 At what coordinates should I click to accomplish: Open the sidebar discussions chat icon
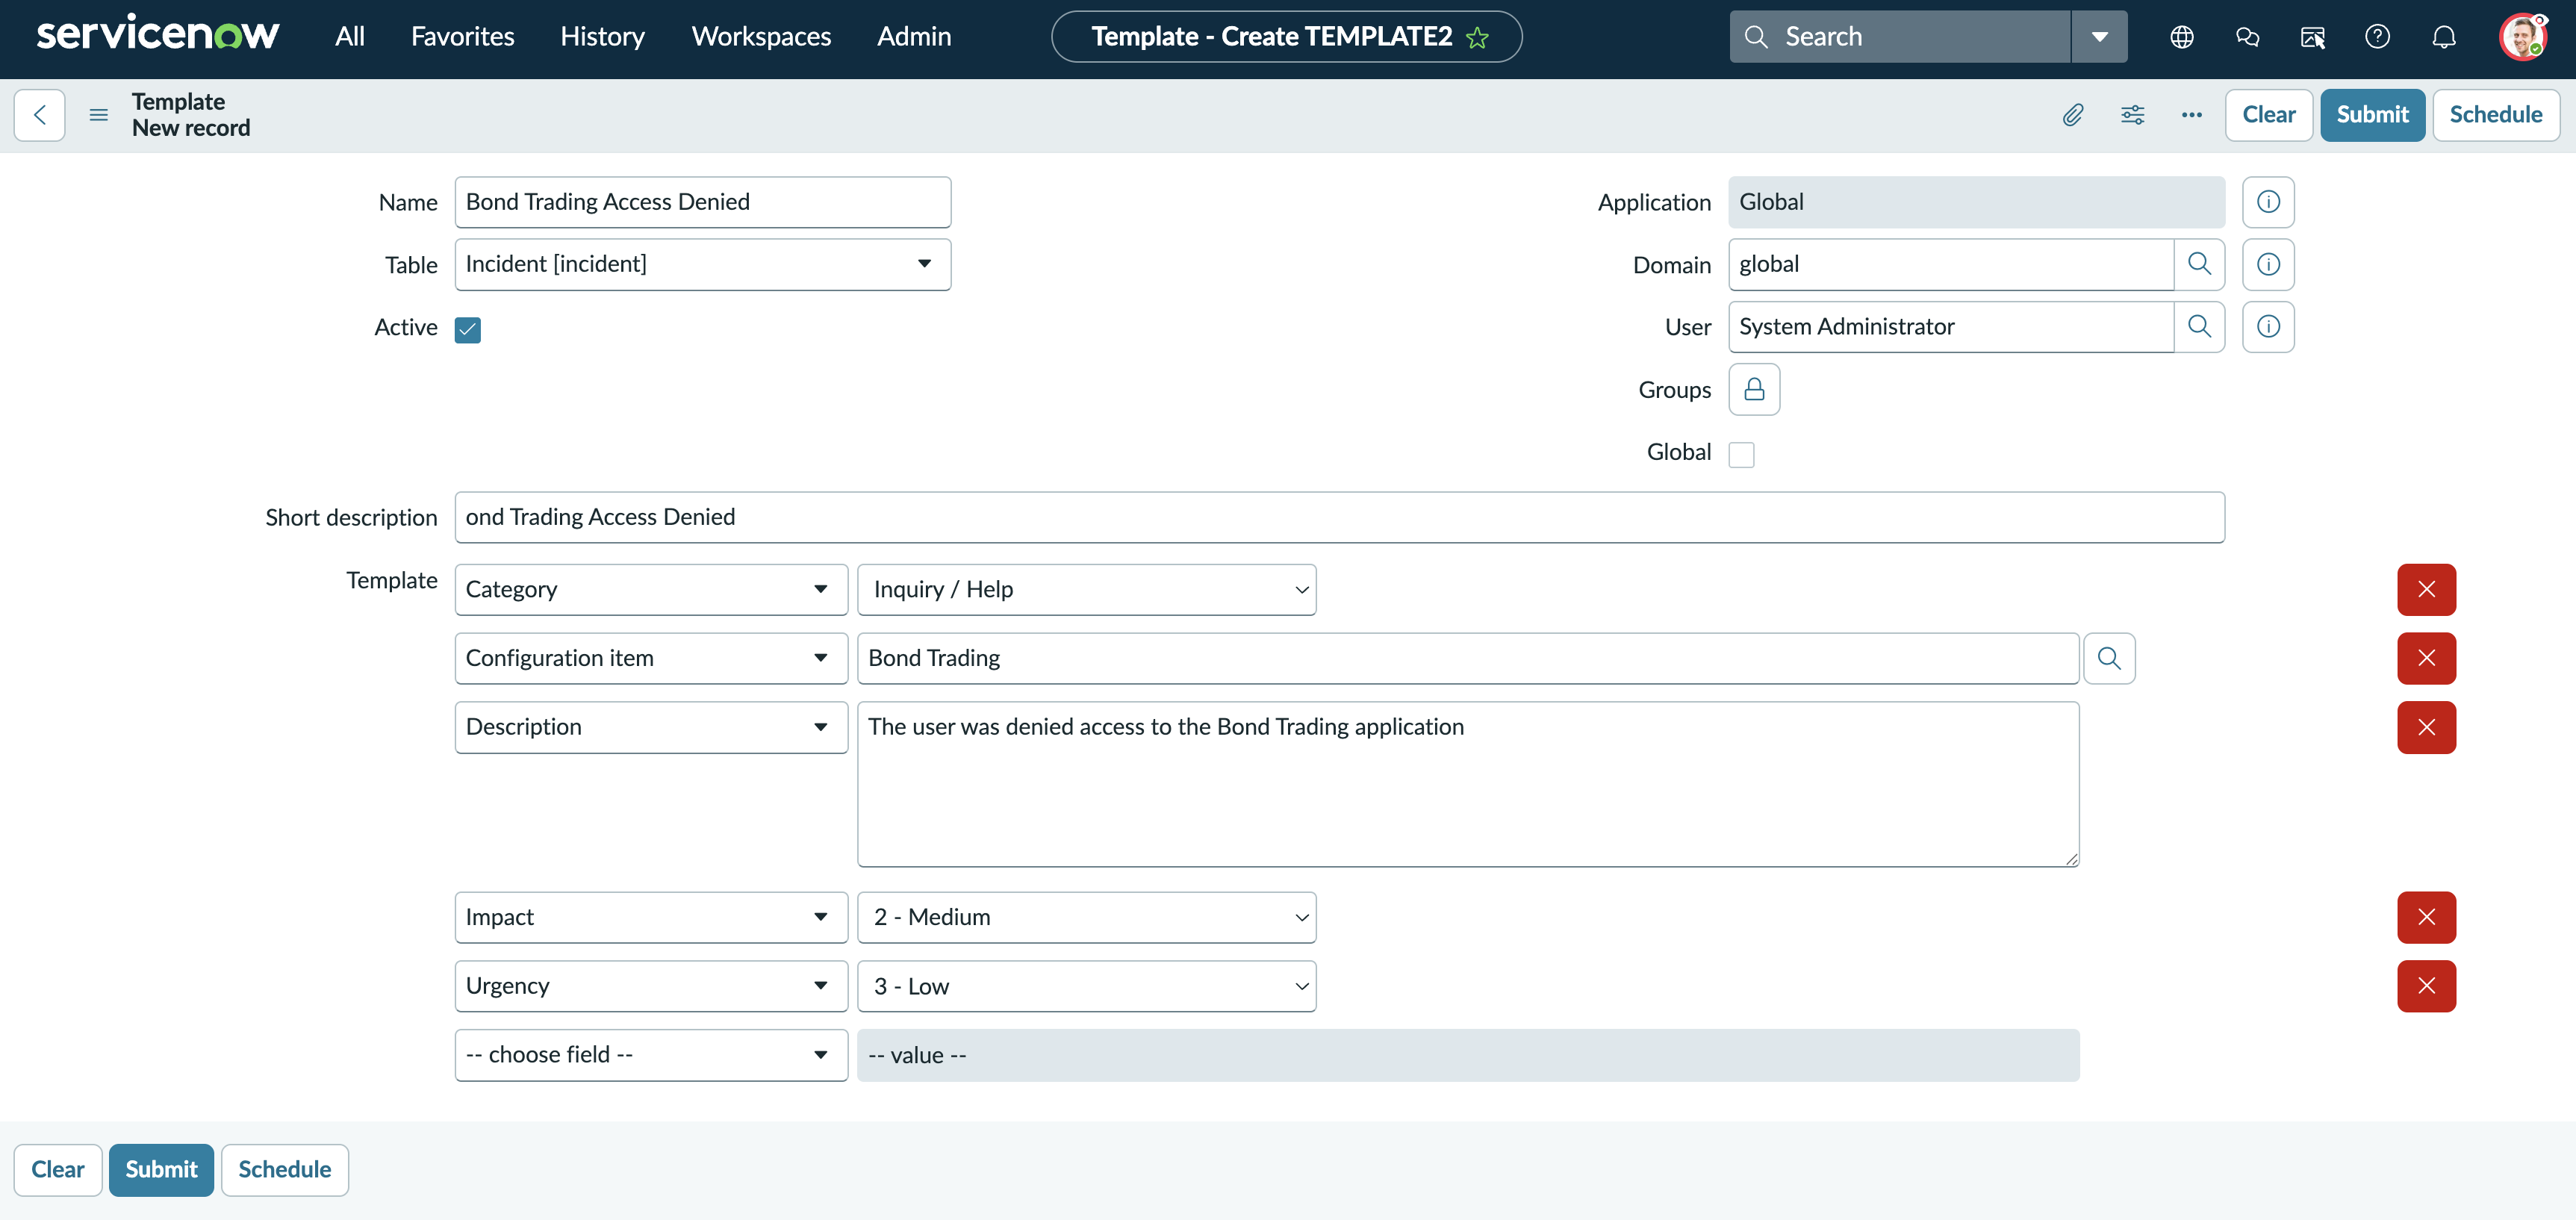[2248, 37]
